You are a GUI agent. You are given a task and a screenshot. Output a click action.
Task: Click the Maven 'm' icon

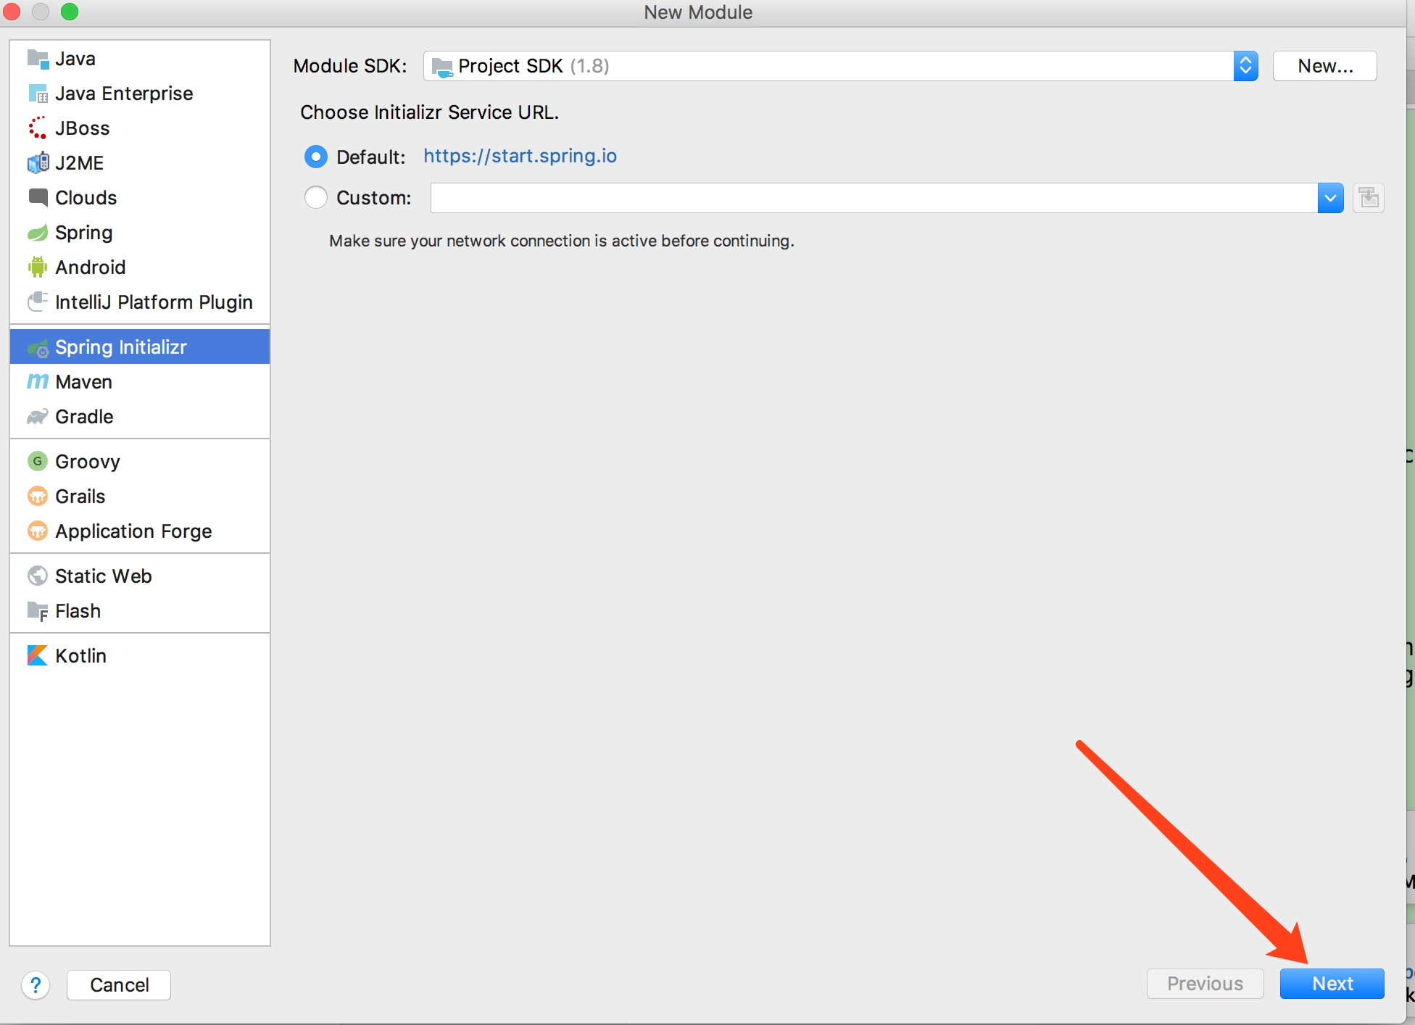pyautogui.click(x=37, y=382)
